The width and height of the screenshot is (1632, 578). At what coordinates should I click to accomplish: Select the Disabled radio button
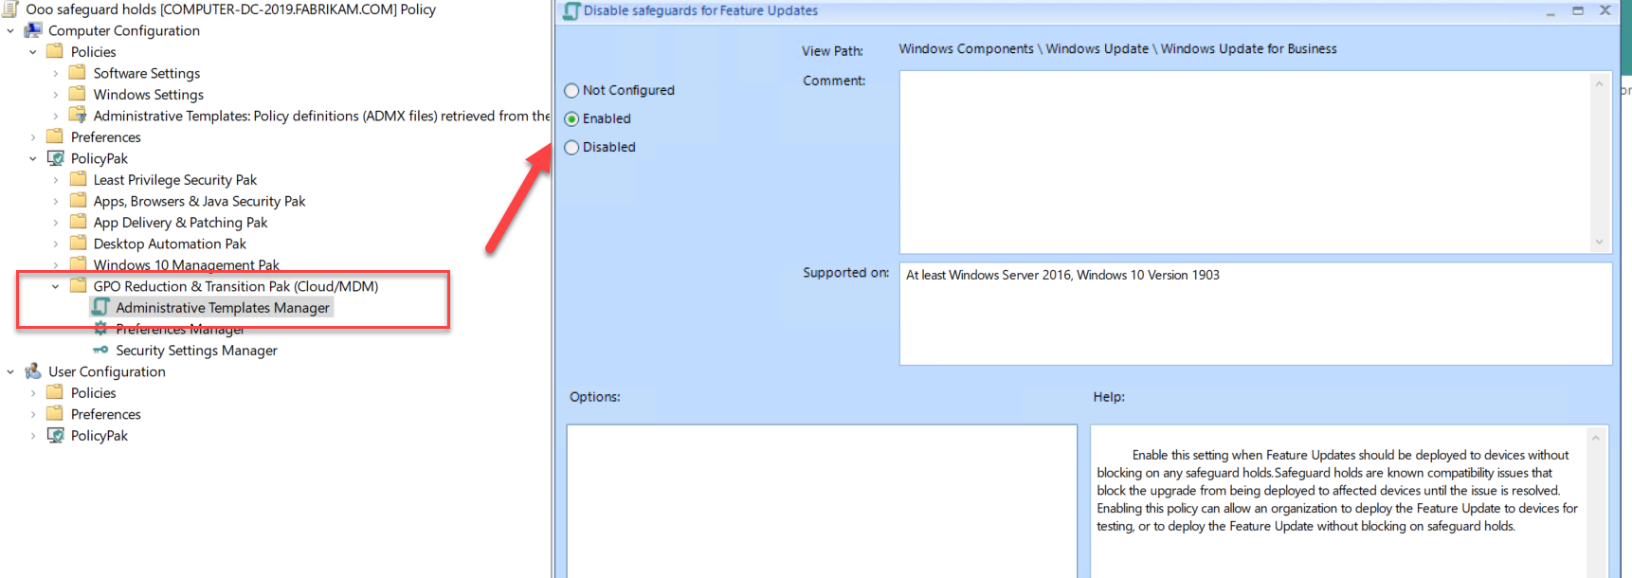pyautogui.click(x=571, y=148)
